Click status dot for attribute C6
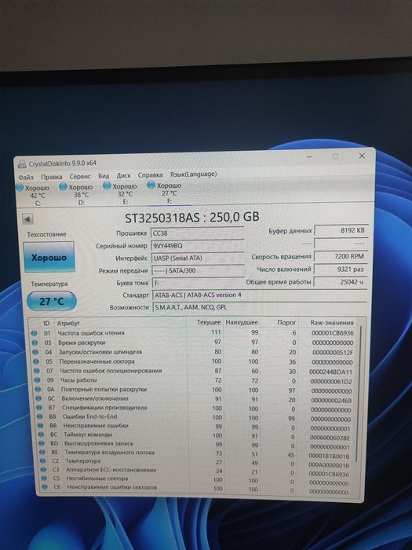 click(45, 487)
